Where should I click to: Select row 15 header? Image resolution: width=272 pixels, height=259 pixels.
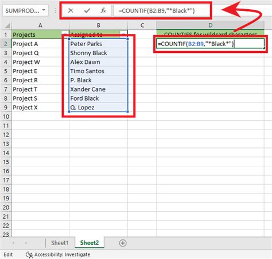(x=6, y=162)
